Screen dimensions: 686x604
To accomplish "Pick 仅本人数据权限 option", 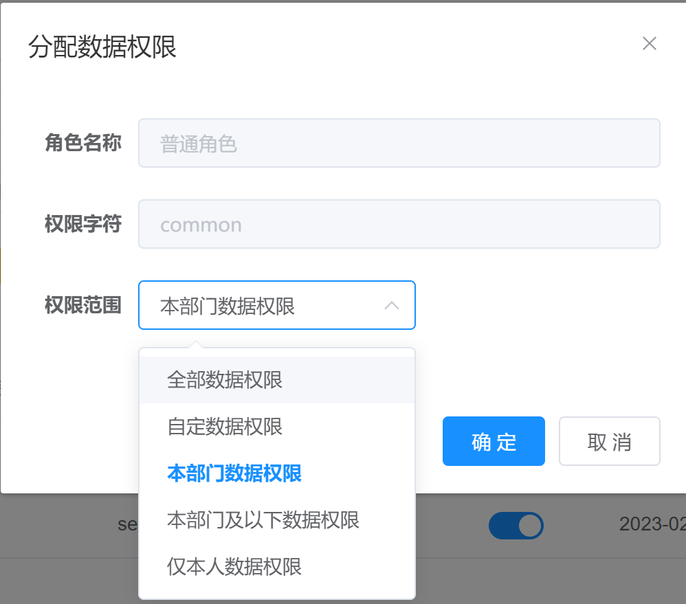I will [x=276, y=567].
